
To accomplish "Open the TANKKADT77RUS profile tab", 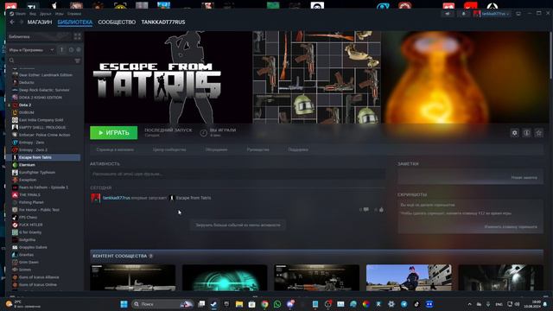I will point(163,22).
